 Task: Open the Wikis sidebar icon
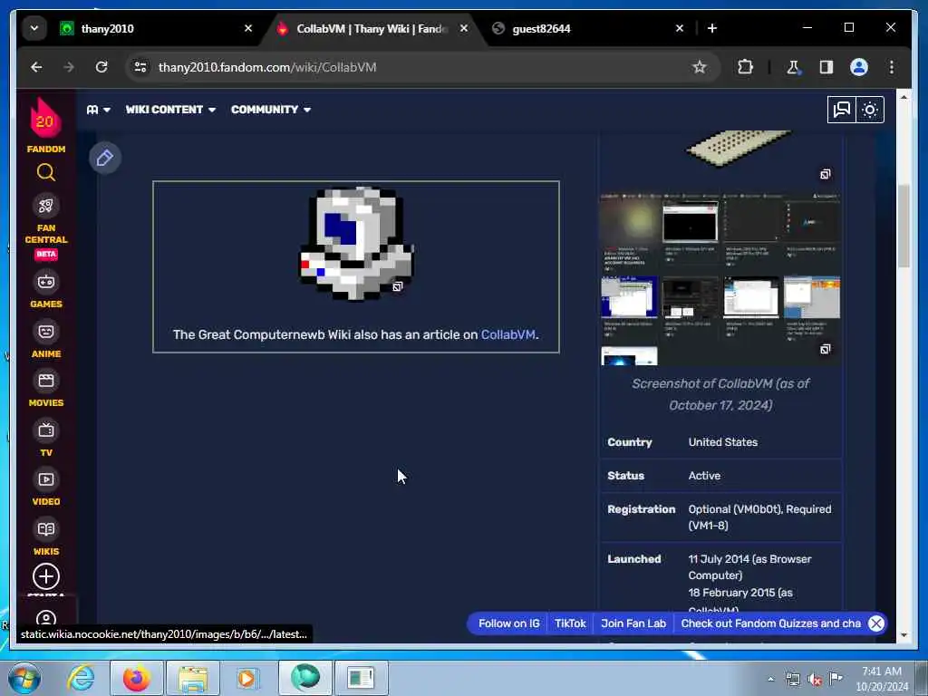coord(45,529)
